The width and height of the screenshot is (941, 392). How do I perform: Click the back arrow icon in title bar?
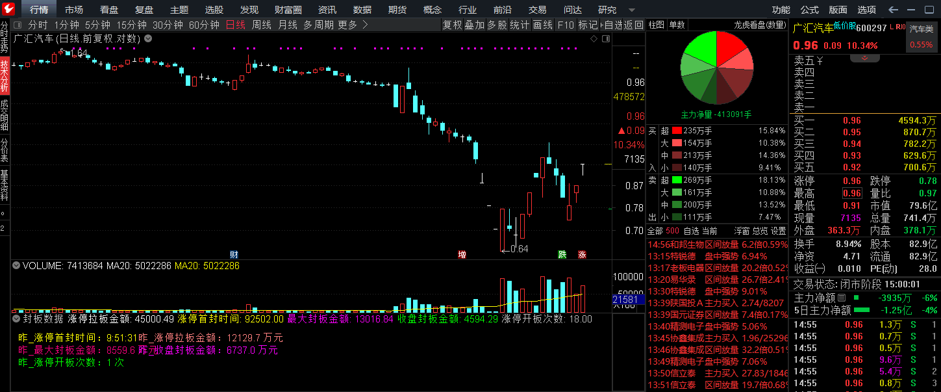pos(893,10)
